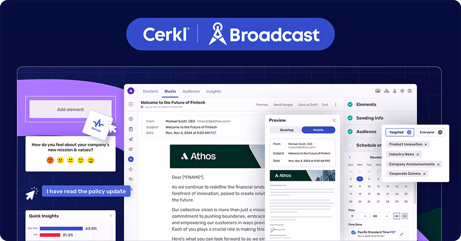
Task: Open the three-dot overflow menu next to Exit
Action: [x=335, y=105]
